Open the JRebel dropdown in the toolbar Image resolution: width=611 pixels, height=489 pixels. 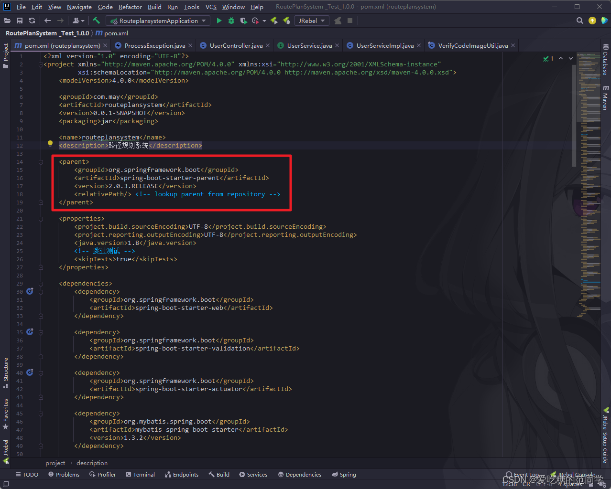click(322, 21)
